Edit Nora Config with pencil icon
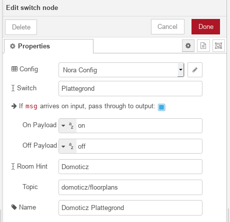 [x=195, y=70]
